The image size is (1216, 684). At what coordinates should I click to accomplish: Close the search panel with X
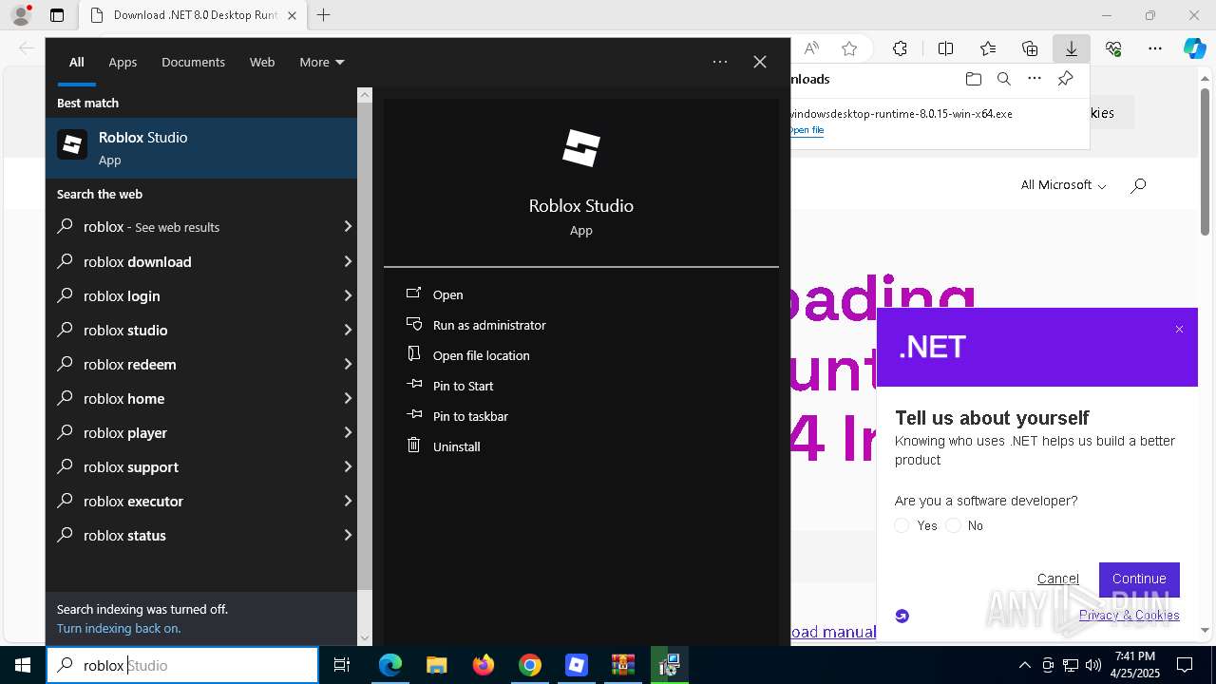[x=760, y=62]
